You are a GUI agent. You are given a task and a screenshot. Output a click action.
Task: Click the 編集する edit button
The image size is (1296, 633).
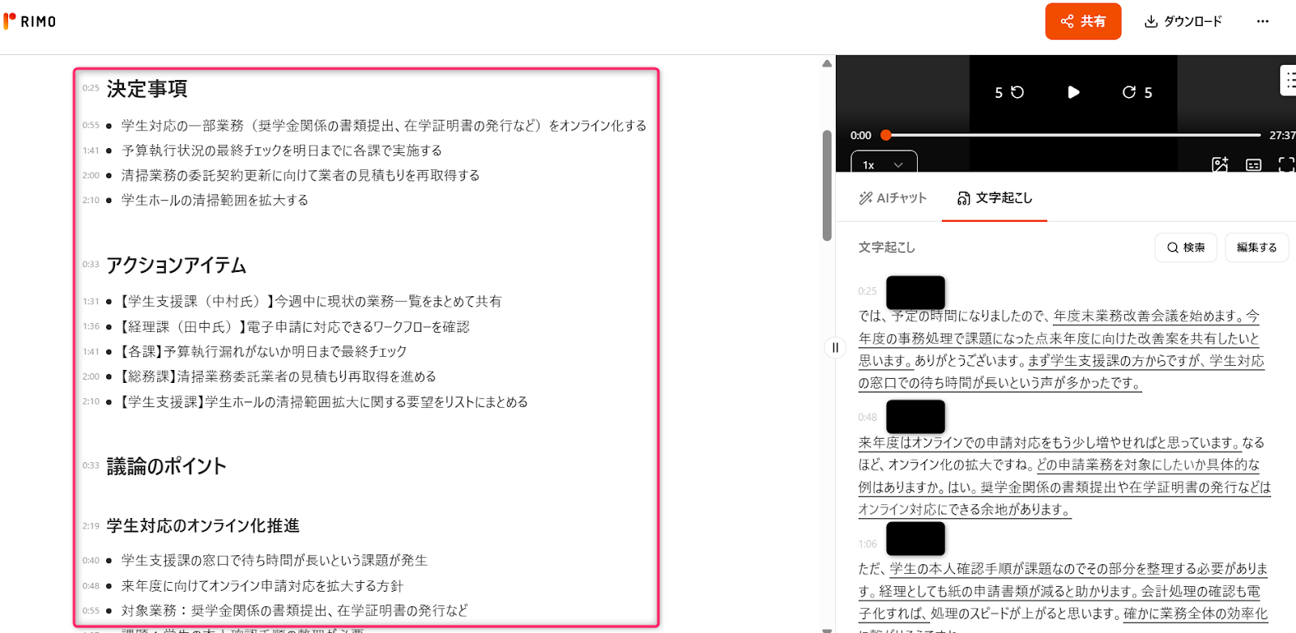(x=1256, y=247)
